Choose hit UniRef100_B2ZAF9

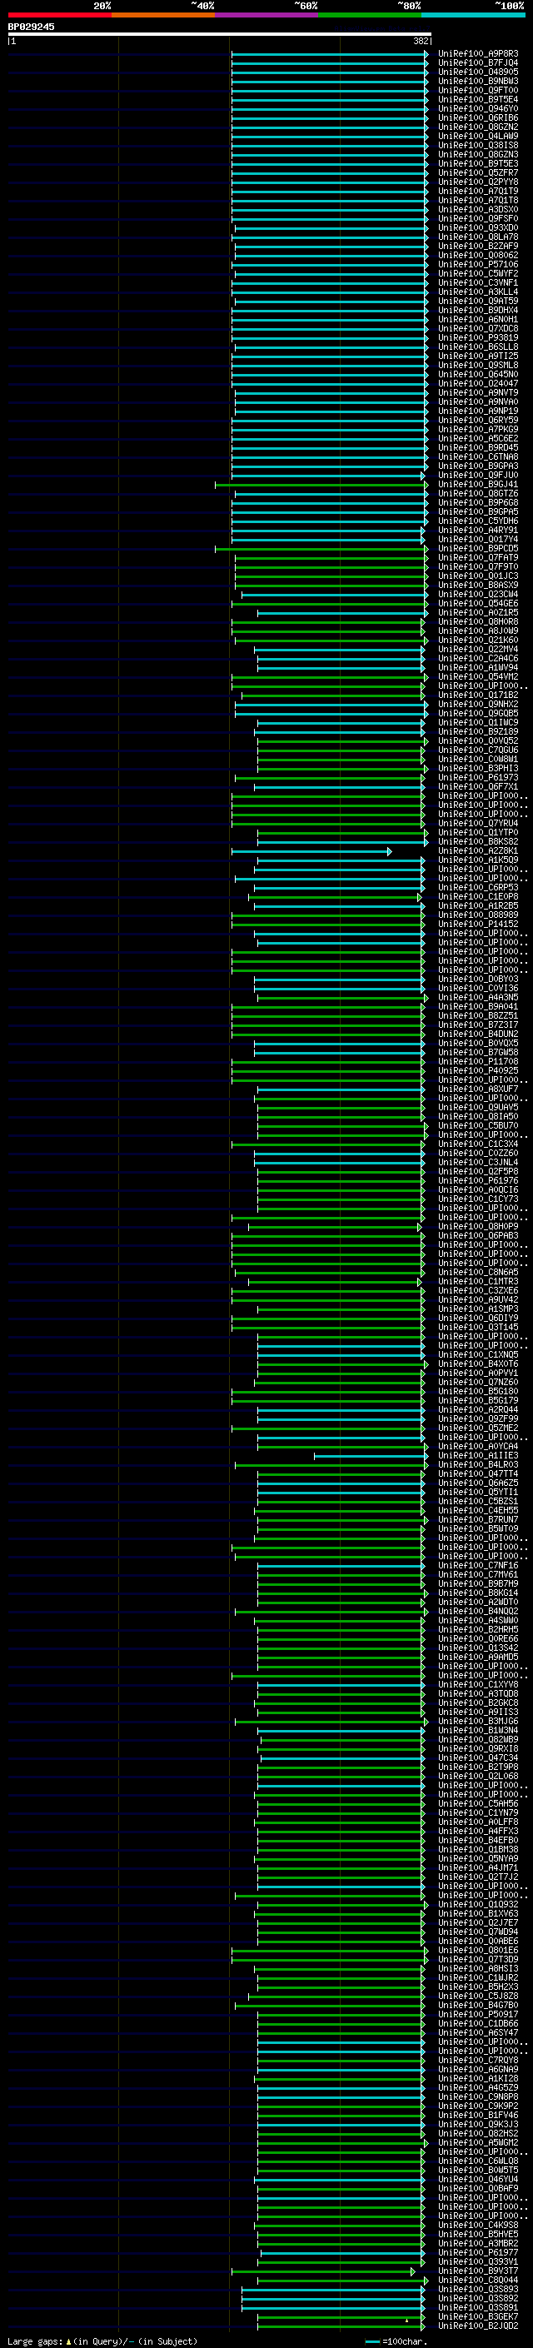478,246
